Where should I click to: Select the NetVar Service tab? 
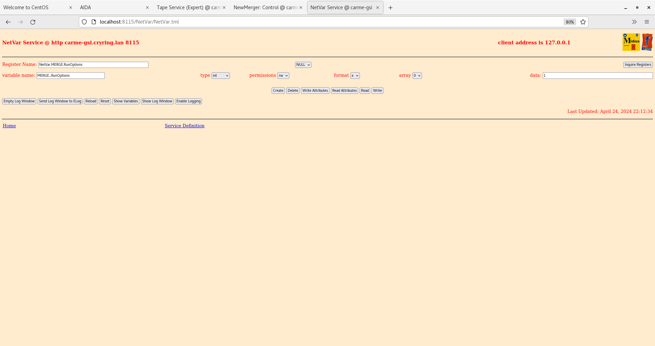tap(345, 8)
